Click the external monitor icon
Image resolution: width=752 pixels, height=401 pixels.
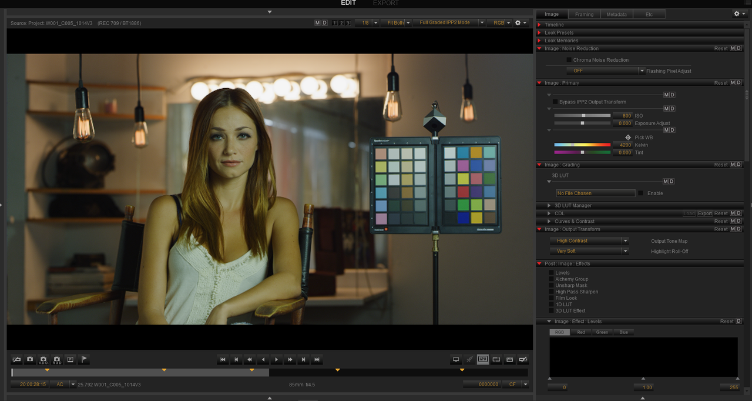click(456, 359)
